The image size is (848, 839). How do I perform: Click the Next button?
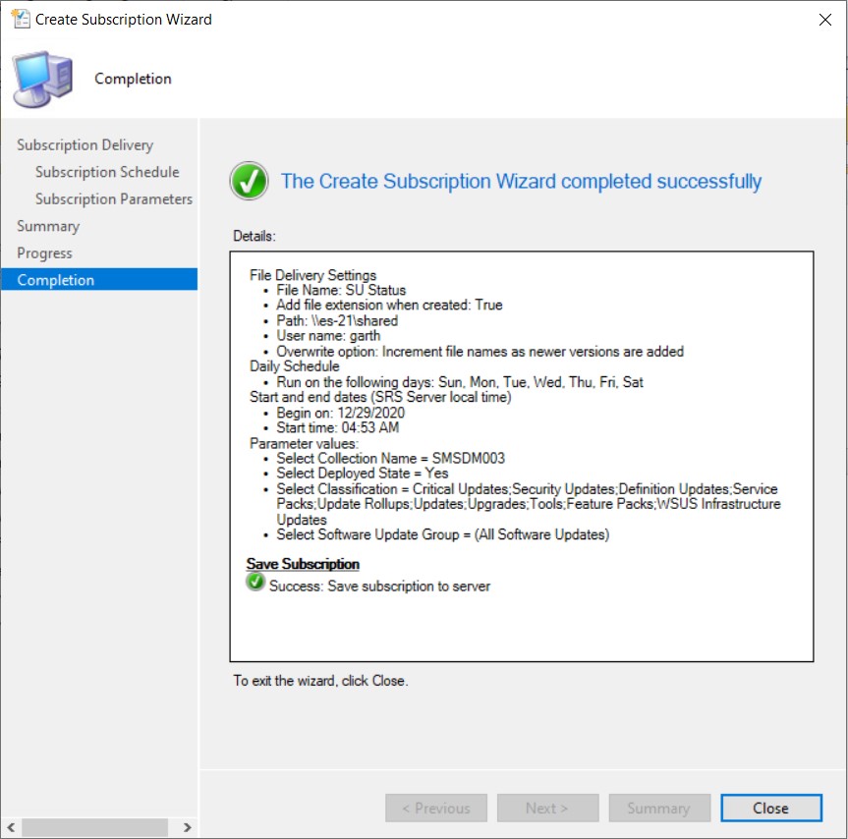[547, 808]
